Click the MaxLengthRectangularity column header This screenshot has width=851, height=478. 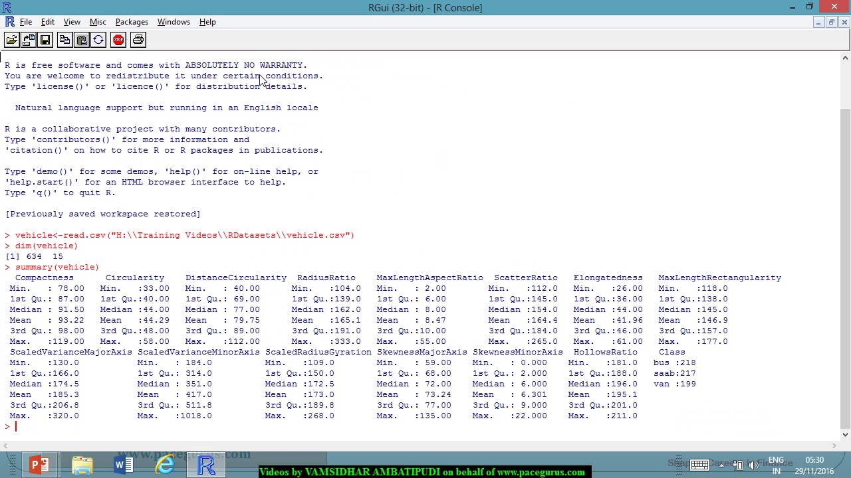[720, 278]
